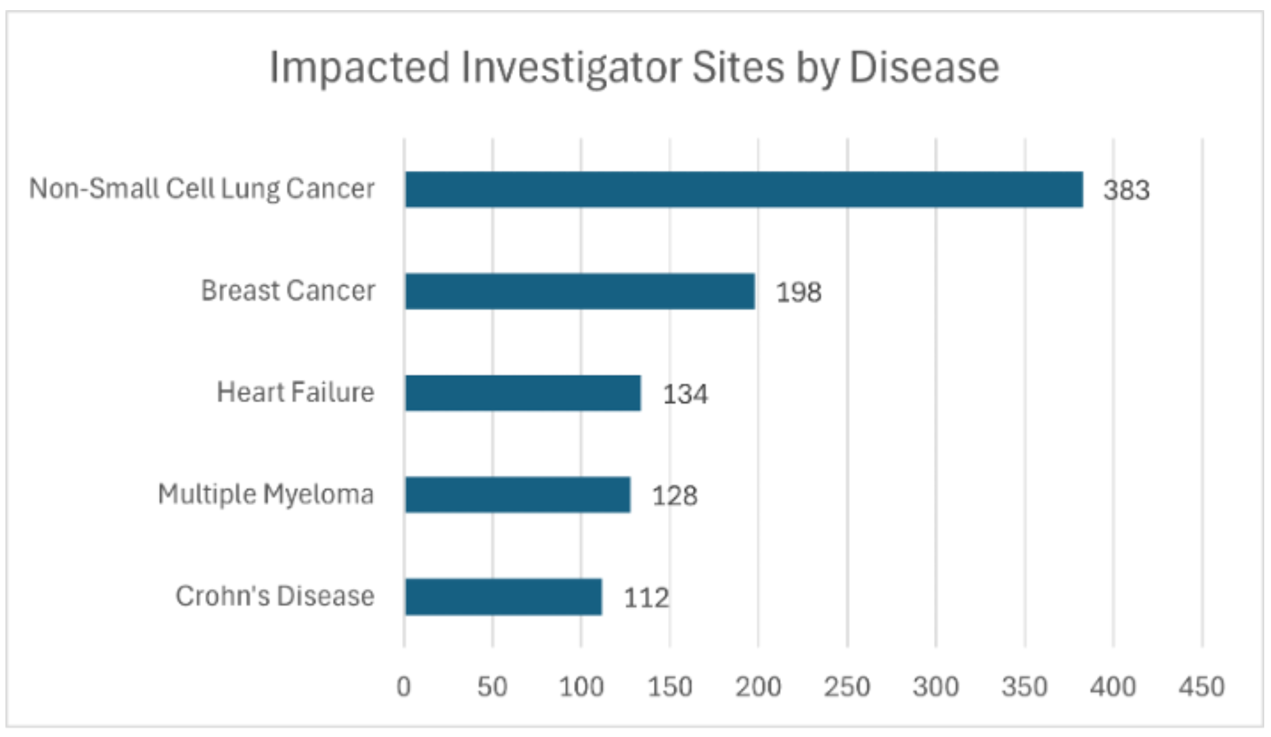Select the Breast Cancer bar
The width and height of the screenshot is (1271, 737).
click(x=579, y=291)
